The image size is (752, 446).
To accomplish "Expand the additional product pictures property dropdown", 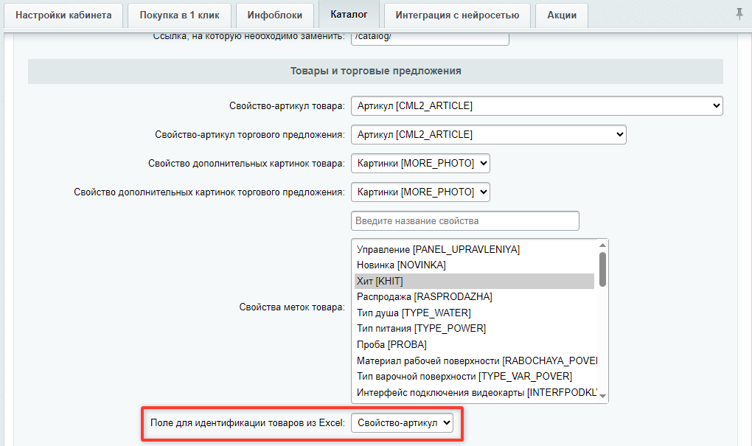I will point(420,164).
